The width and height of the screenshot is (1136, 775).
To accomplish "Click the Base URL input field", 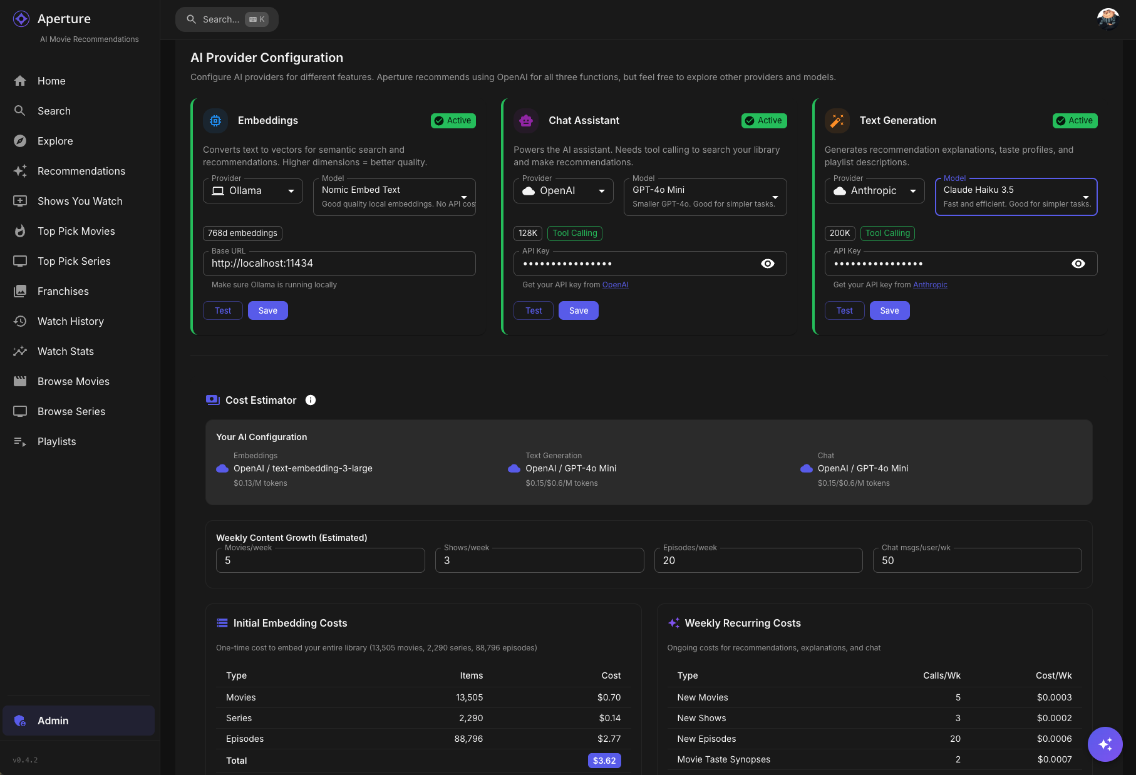I will 339,264.
